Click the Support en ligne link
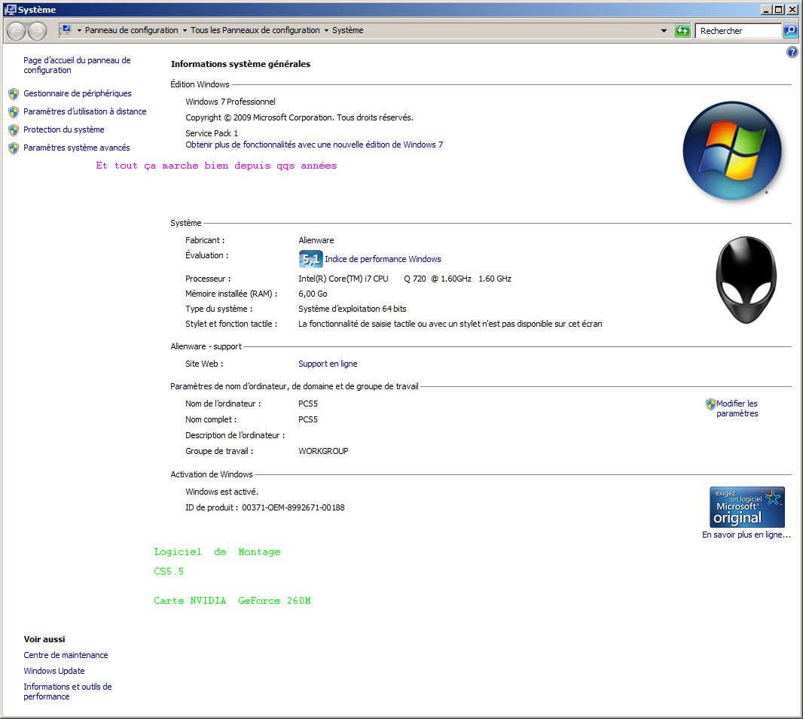The width and height of the screenshot is (803, 719). (x=328, y=364)
